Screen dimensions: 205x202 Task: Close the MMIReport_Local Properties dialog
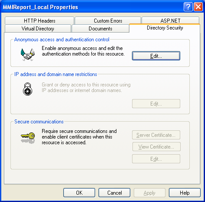[x=198, y=7]
